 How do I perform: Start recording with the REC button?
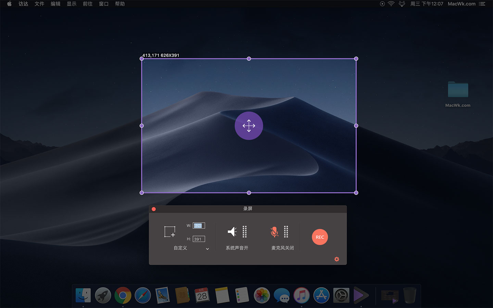[320, 237]
